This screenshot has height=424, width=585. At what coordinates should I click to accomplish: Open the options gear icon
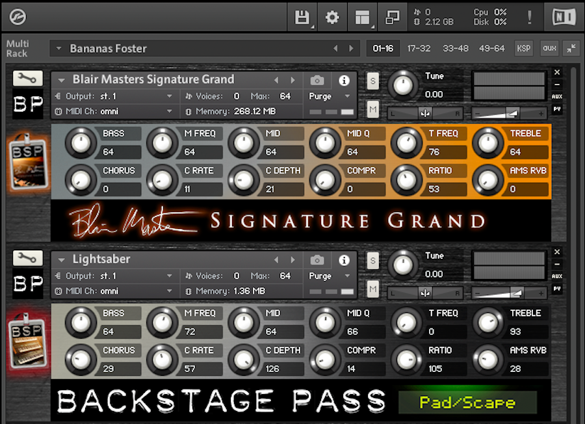coord(332,17)
